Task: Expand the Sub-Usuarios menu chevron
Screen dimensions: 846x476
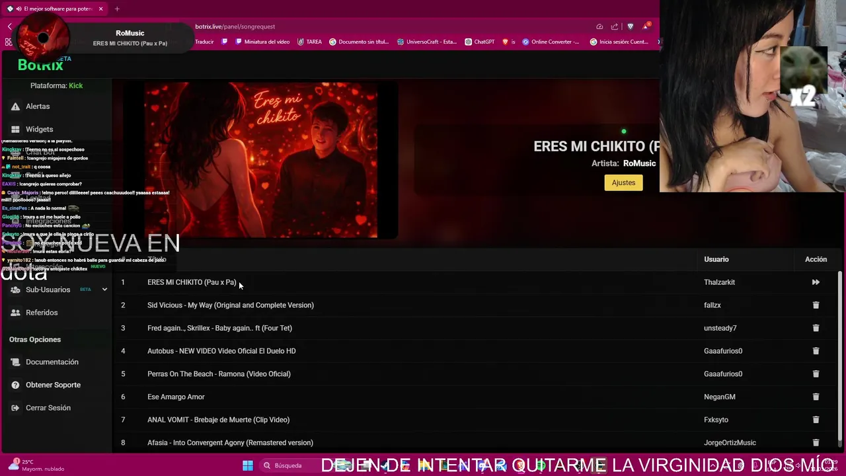Action: point(104,290)
